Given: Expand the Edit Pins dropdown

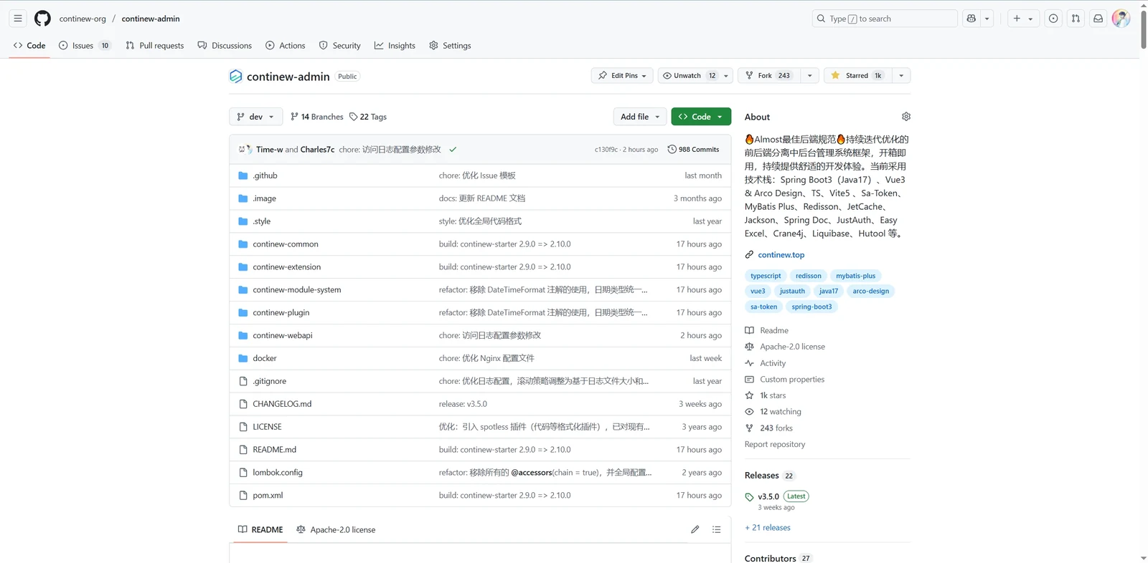Looking at the screenshot, I should click(623, 76).
